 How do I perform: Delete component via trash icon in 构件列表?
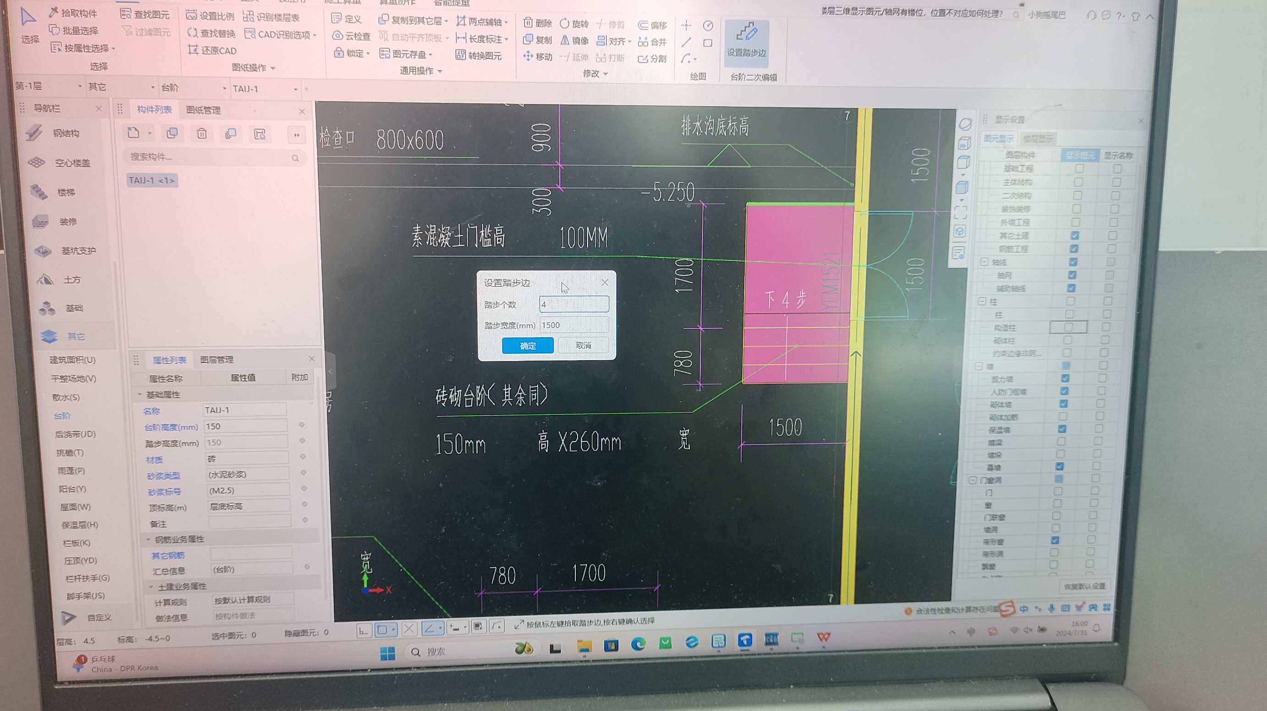click(x=202, y=133)
